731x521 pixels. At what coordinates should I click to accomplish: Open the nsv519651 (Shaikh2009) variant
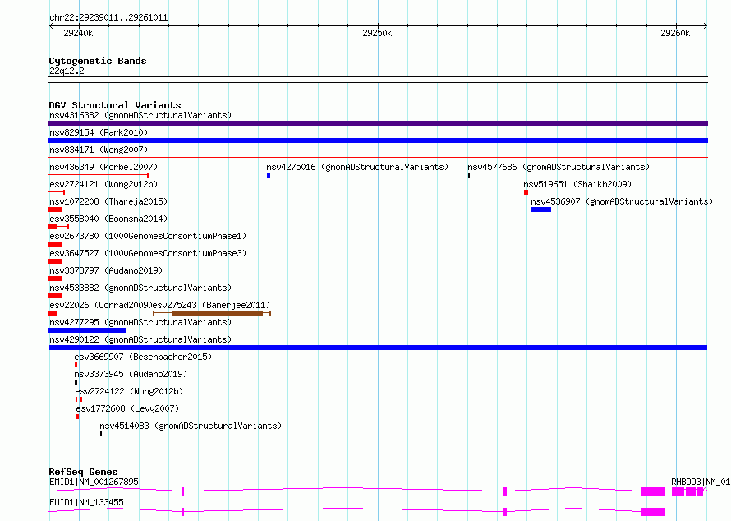577,184
